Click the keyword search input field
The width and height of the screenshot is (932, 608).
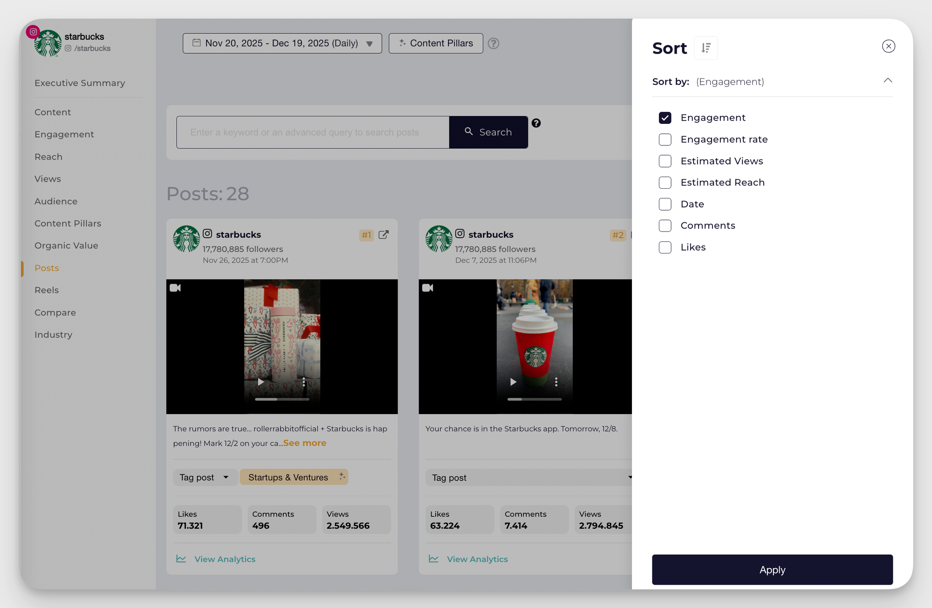tap(312, 132)
